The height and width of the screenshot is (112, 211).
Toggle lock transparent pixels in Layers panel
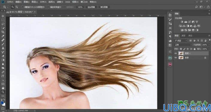click(181, 49)
